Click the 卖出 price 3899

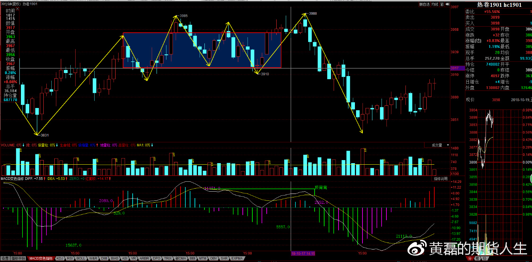click(495, 17)
